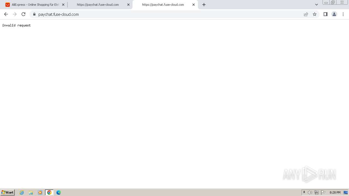
Task: Share this page icon
Action: (x=306, y=14)
